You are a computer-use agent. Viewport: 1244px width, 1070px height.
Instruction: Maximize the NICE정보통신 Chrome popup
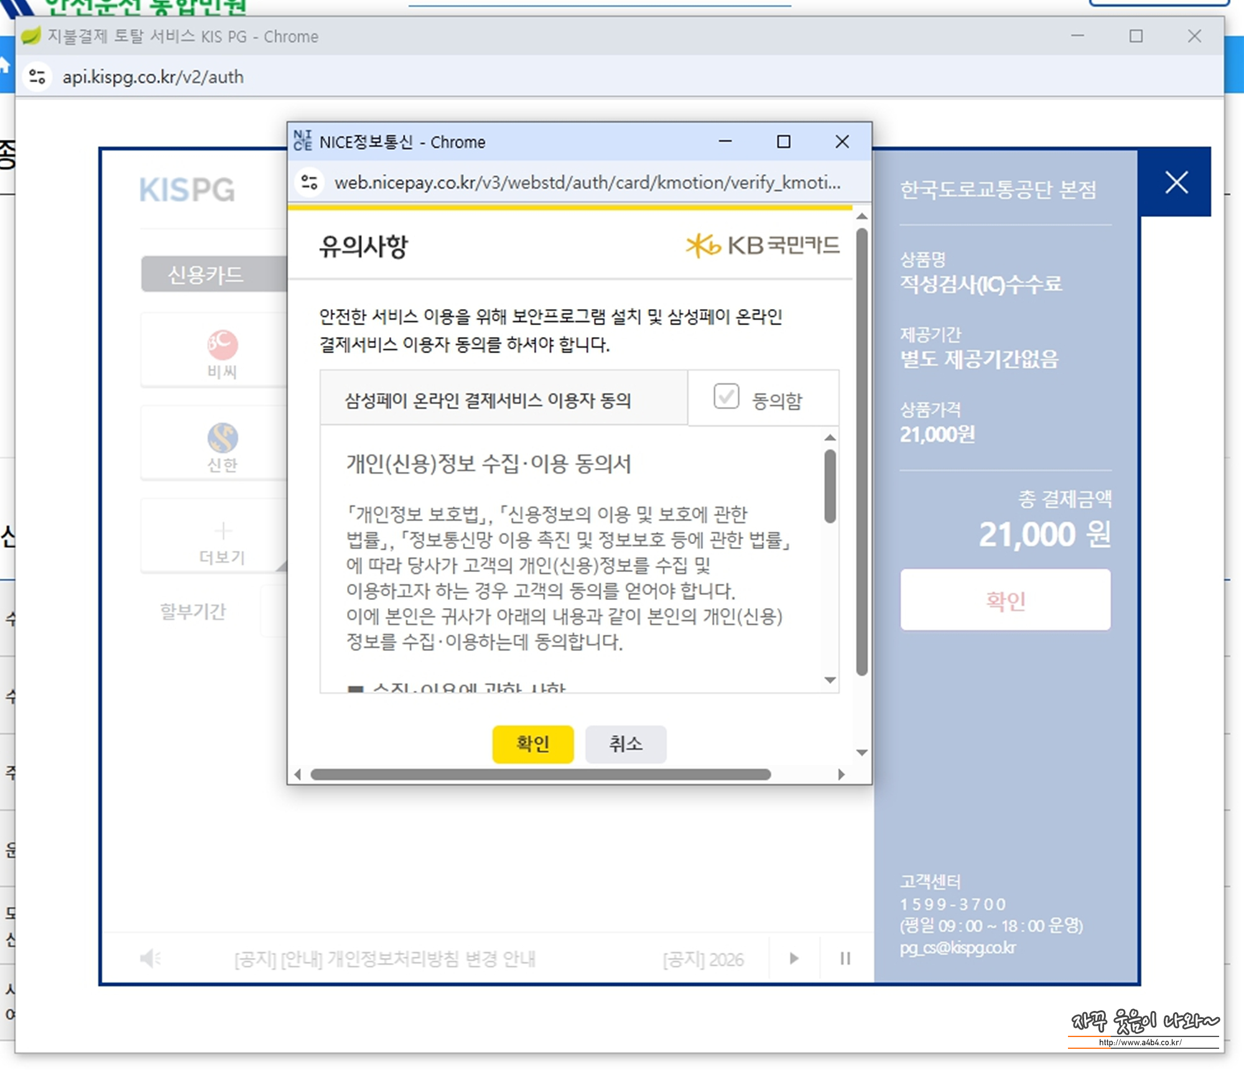[784, 142]
